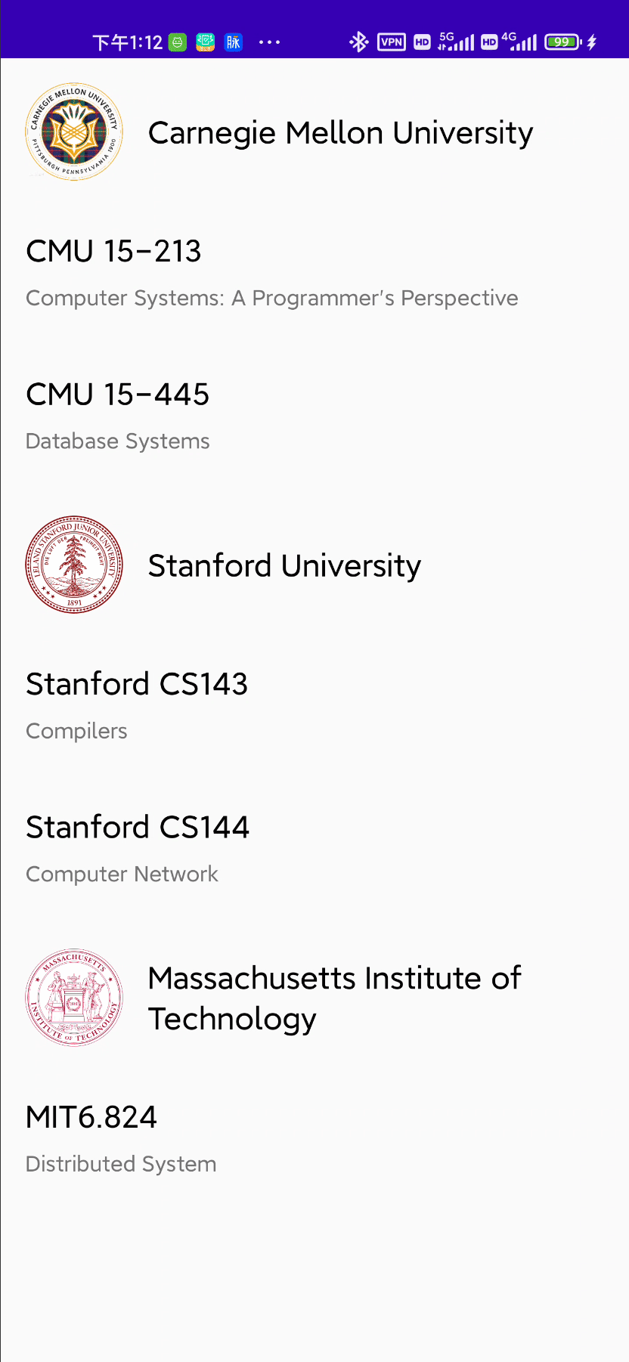Tap the 4G signal strength icon

[520, 42]
